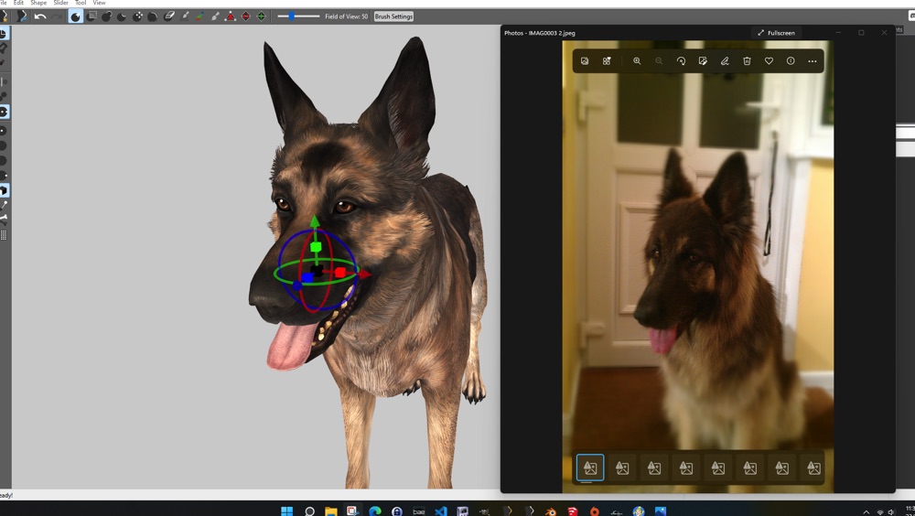This screenshot has height=516, width=915.
Task: Select the green diamond Split Edge tool
Action: 261,16
